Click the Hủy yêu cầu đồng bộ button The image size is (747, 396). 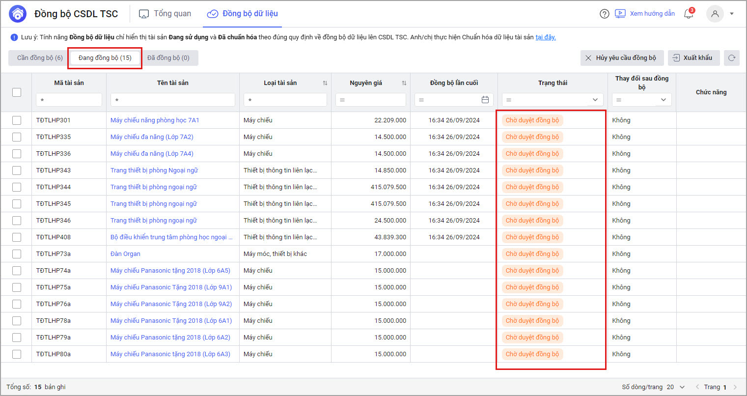622,58
